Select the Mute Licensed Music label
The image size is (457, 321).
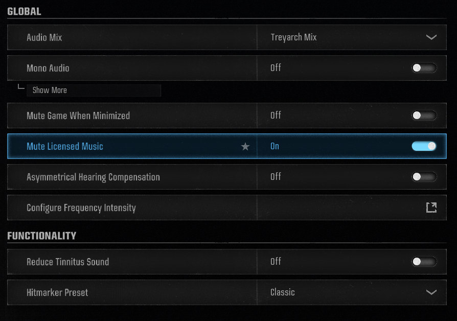[65, 146]
